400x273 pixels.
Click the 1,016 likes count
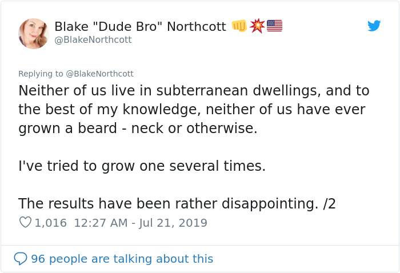[51, 223]
